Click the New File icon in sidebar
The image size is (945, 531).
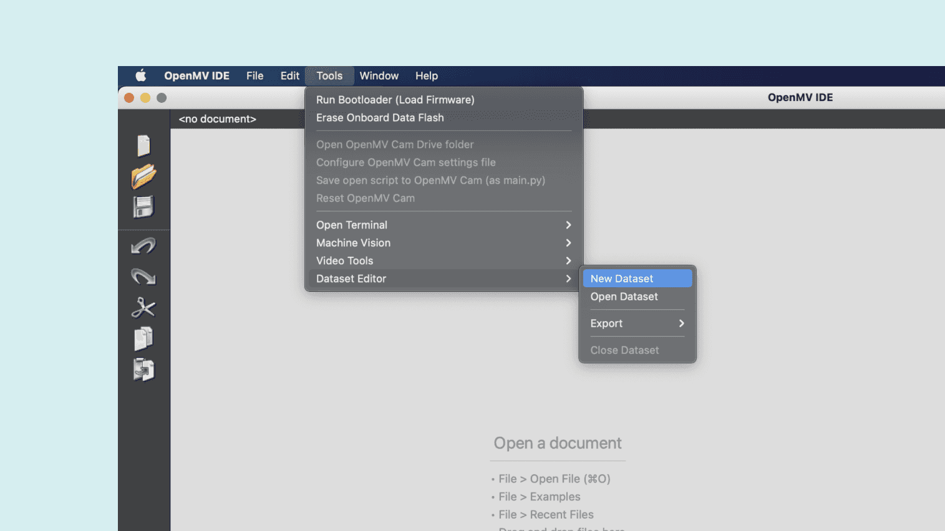[x=143, y=146]
